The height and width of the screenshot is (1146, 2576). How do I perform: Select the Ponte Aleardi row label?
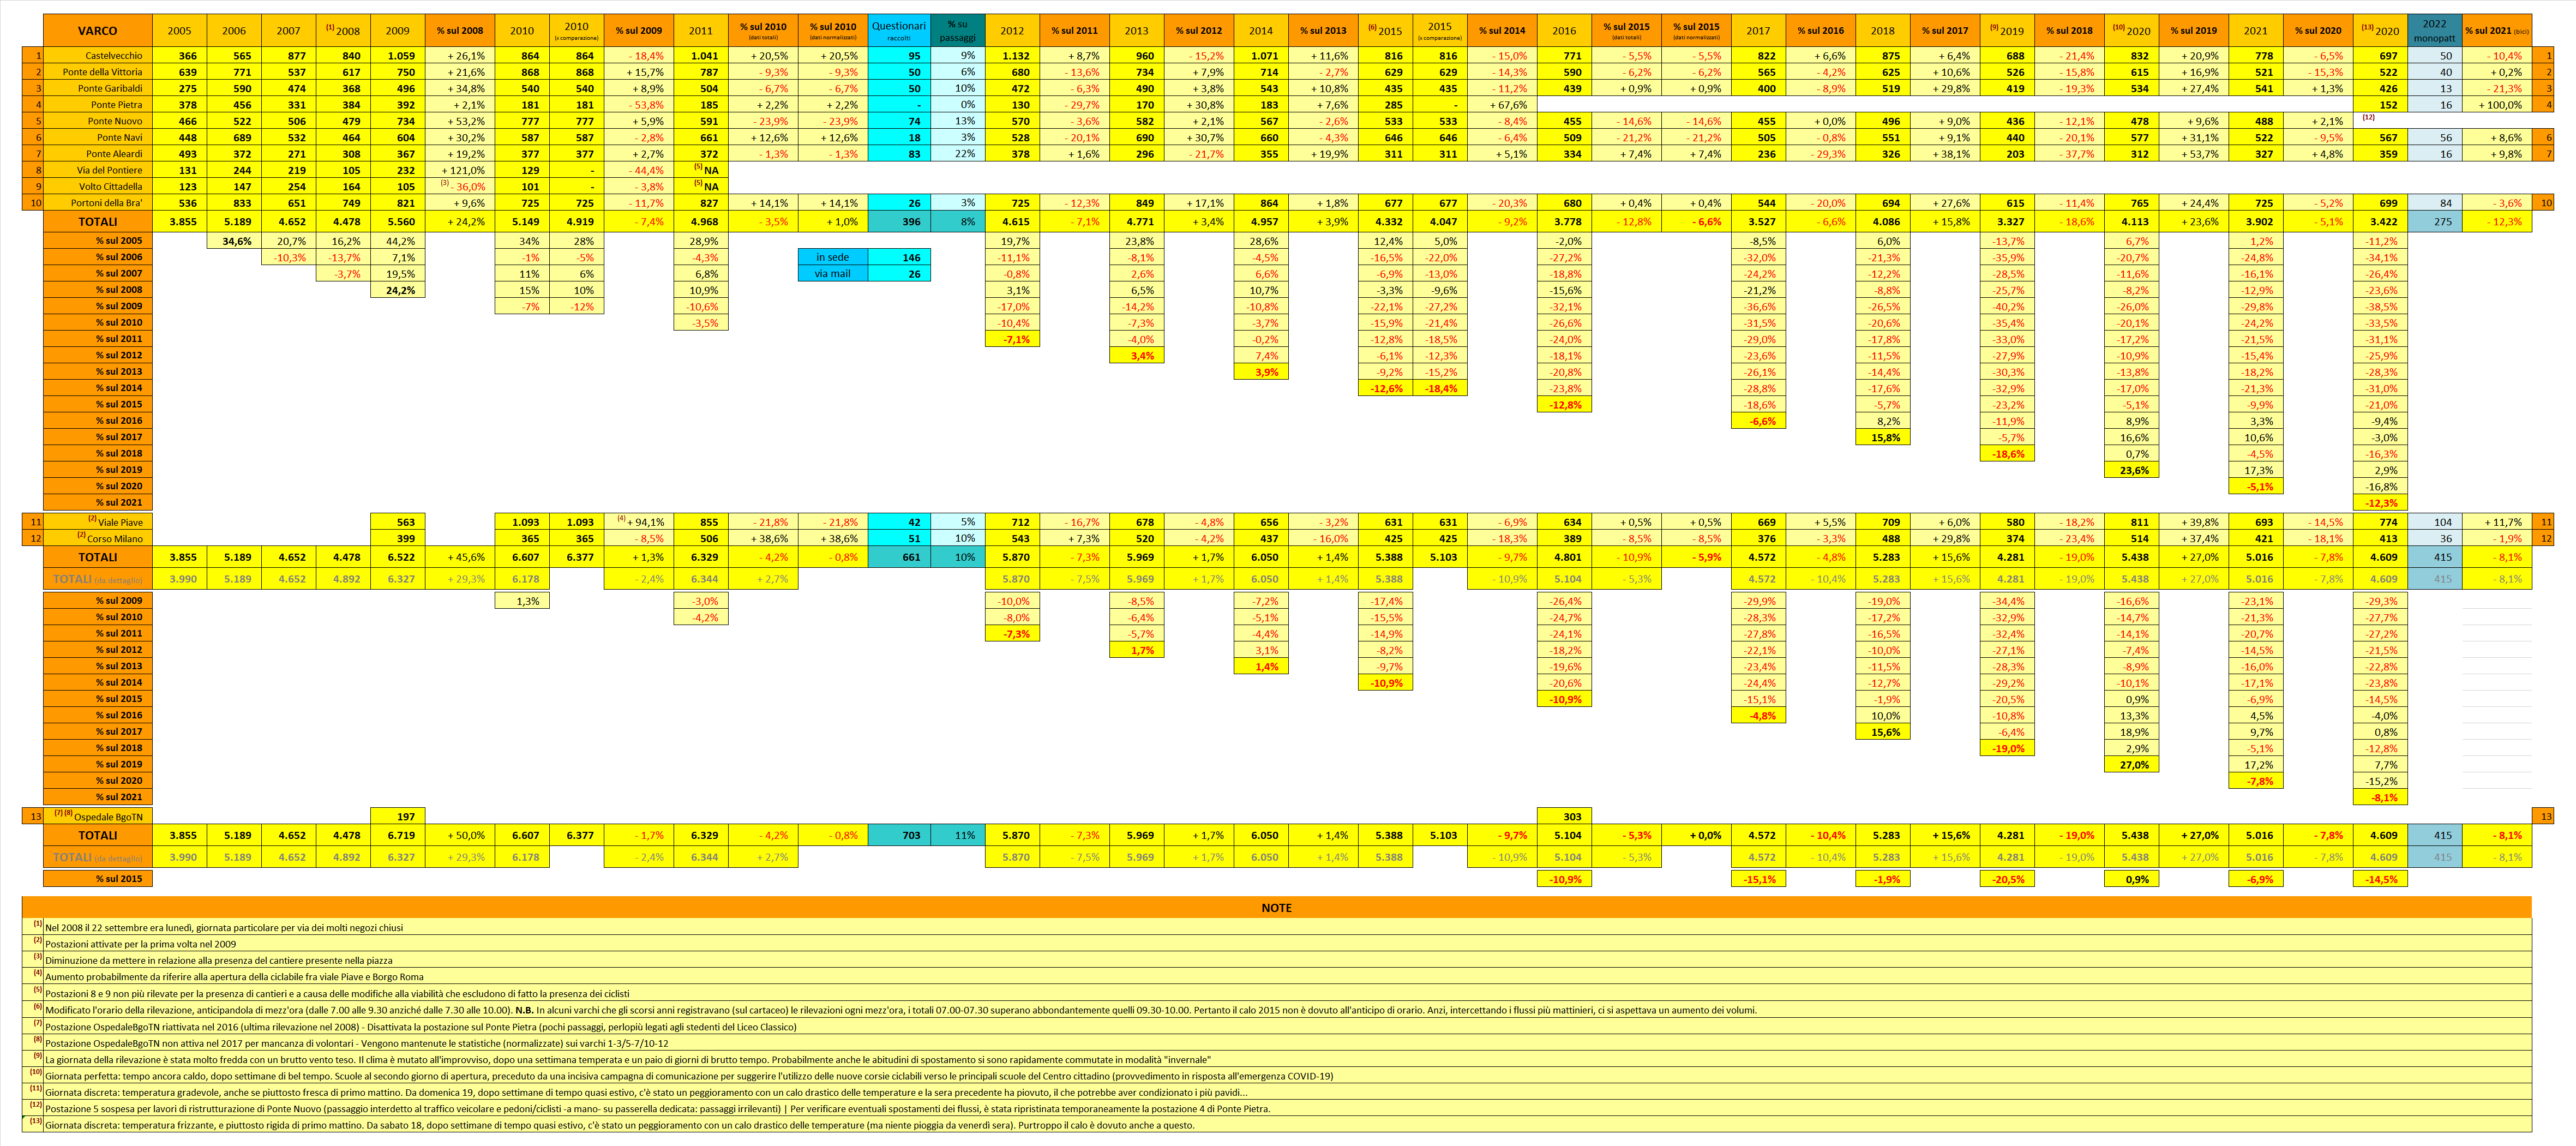[98, 153]
